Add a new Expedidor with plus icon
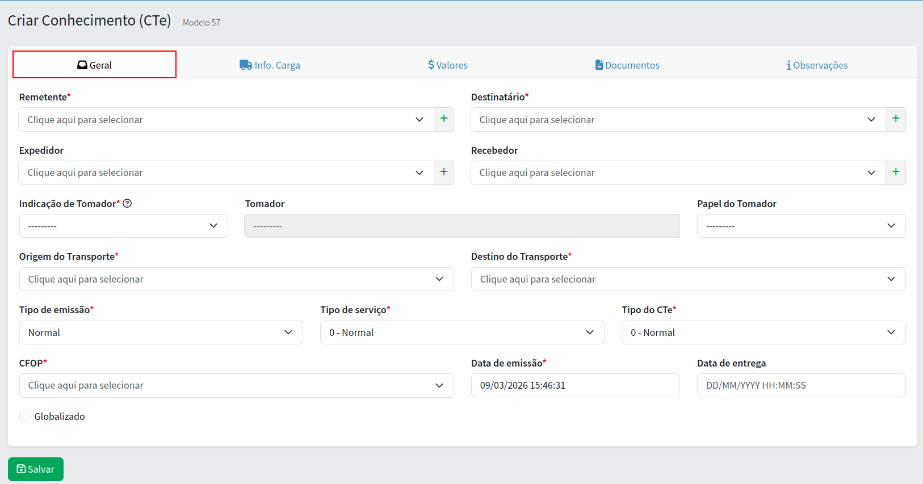Viewport: 923px width, 484px height. point(444,172)
